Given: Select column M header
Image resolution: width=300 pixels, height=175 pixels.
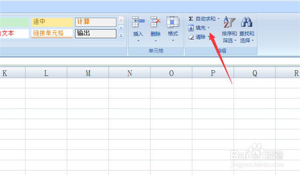Looking at the screenshot, I should pyautogui.click(x=88, y=73).
